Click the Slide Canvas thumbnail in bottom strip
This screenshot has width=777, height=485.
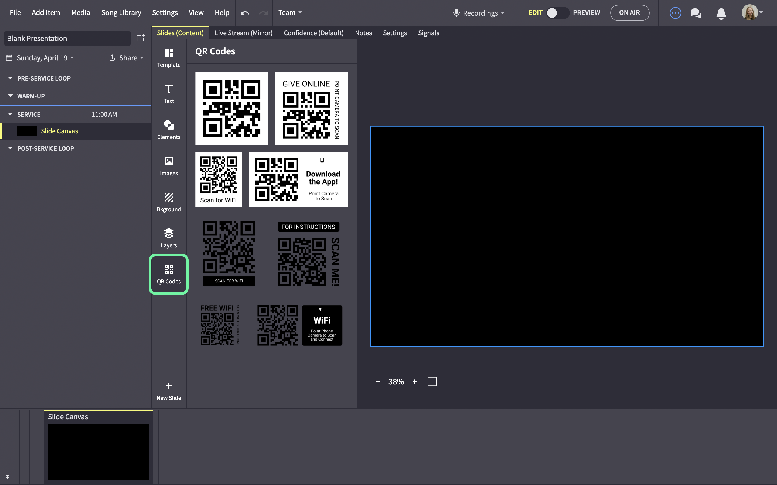coord(98,451)
